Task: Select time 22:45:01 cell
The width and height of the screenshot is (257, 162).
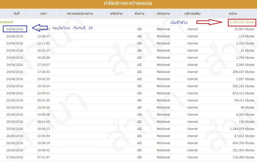Action: pos(44,93)
